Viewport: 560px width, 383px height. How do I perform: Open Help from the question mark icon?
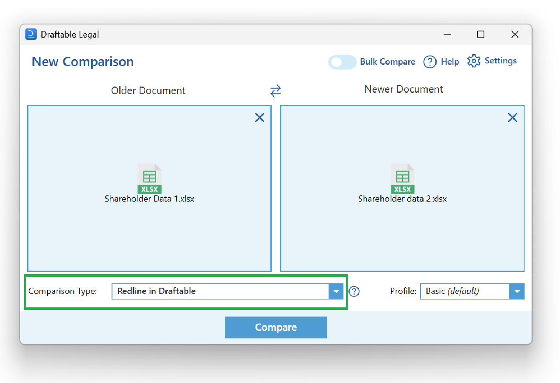(x=430, y=62)
